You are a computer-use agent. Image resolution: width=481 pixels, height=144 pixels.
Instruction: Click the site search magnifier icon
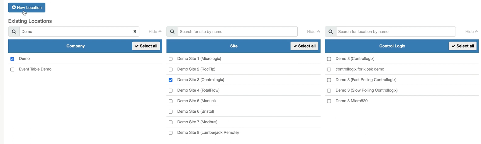click(172, 32)
